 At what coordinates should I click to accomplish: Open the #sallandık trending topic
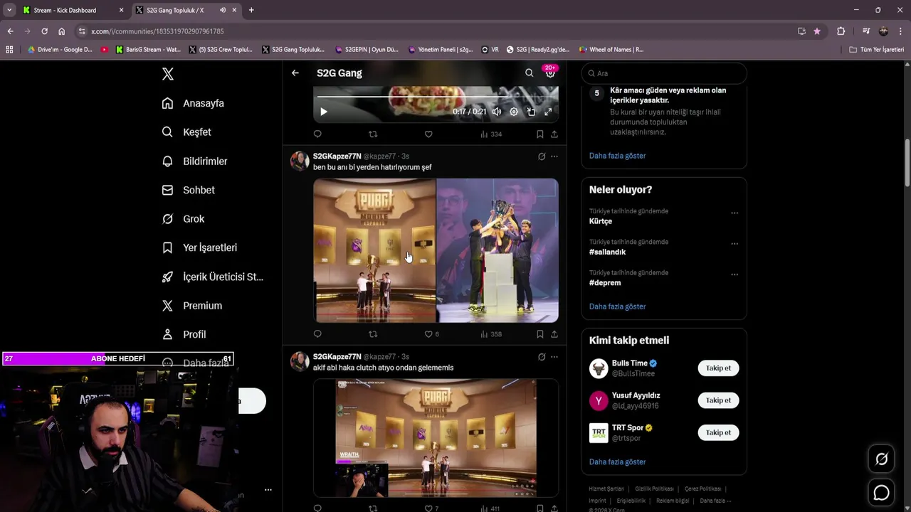click(607, 252)
